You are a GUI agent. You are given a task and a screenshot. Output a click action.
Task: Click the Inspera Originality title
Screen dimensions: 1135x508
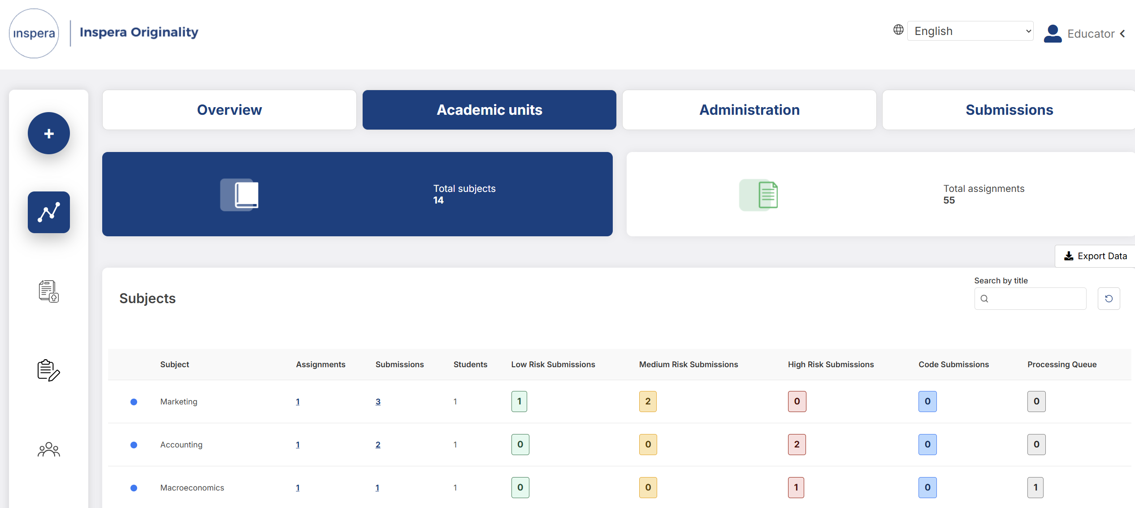tap(139, 32)
